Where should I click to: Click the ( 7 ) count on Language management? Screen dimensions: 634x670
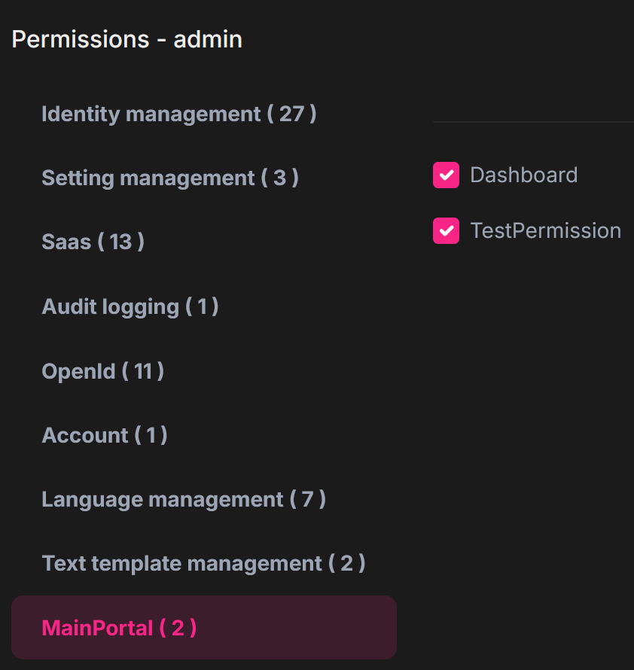point(307,499)
